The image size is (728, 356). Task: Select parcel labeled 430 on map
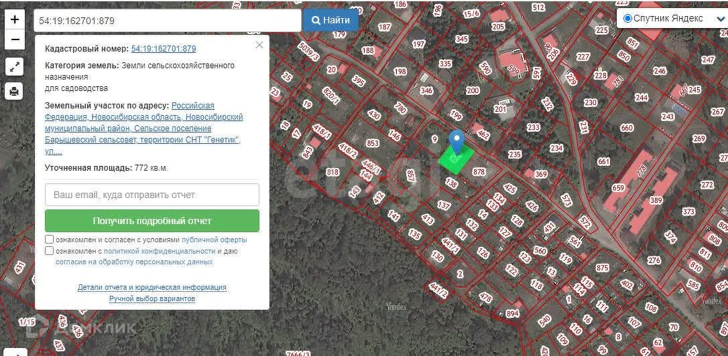tap(374, 114)
